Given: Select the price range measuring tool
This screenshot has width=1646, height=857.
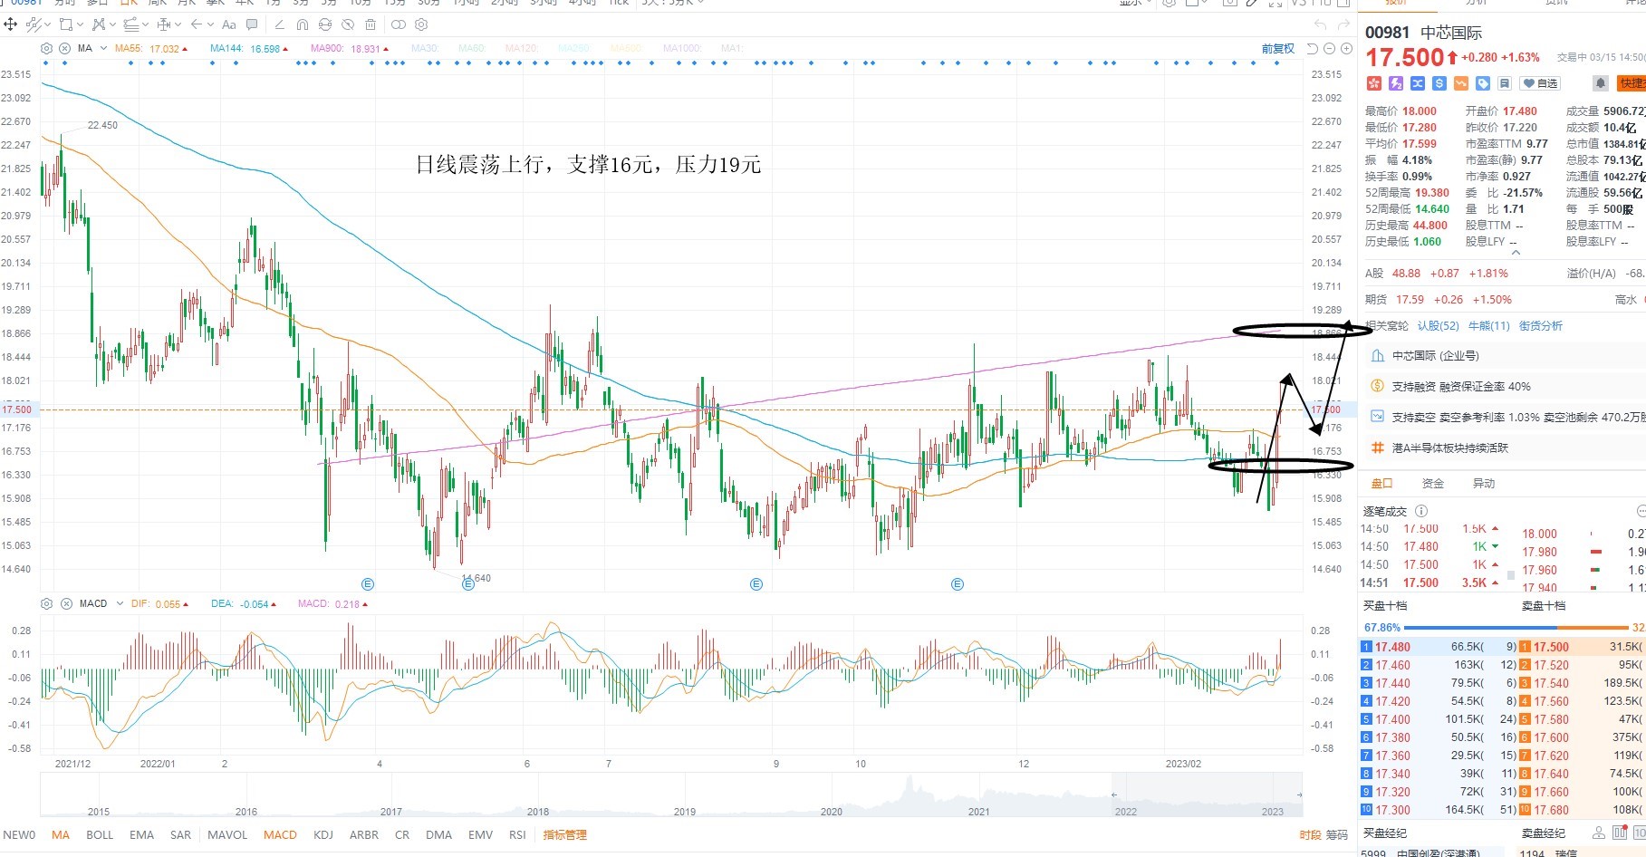Looking at the screenshot, I should pos(164,24).
